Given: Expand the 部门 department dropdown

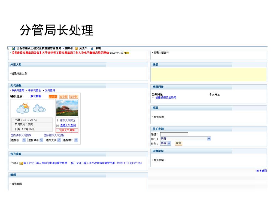Looking at the screenshot, I should [186, 139].
